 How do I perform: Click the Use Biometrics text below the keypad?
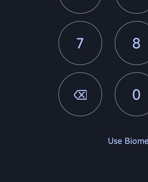click(x=128, y=141)
